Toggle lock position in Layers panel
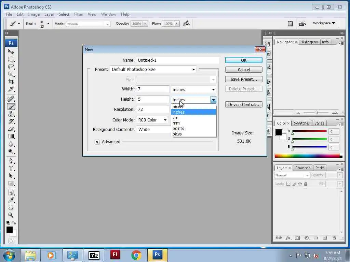Image resolution: width=350 pixels, height=262 pixels. tap(300, 184)
